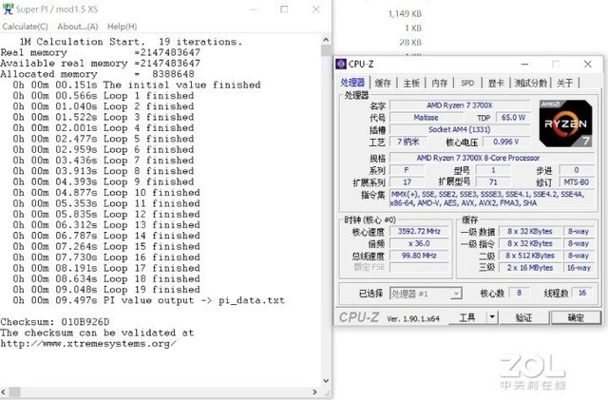Screen dimensions: 608x400
Task: Click the 扩展系列 value 17
Action: (x=407, y=182)
